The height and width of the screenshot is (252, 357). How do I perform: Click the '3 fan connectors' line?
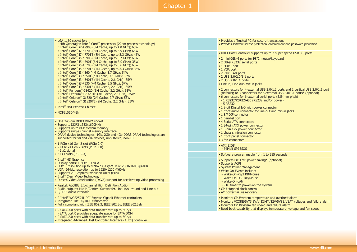pyautogui.click(x=231, y=140)
